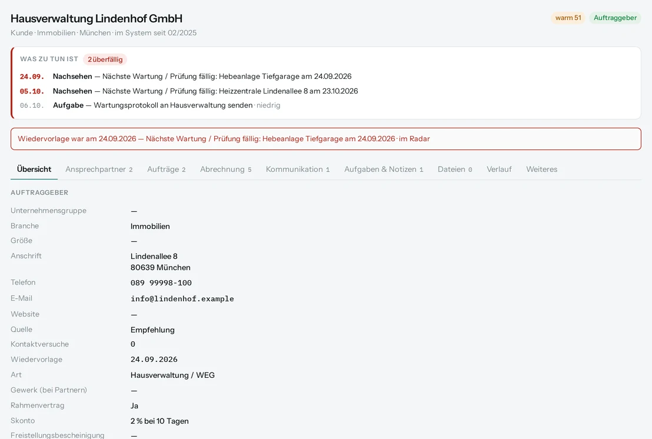This screenshot has width=652, height=439.
Task: Switch to the Dateien tab
Action: [x=455, y=169]
